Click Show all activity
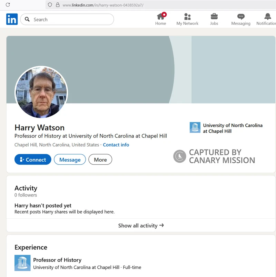 coord(141,226)
